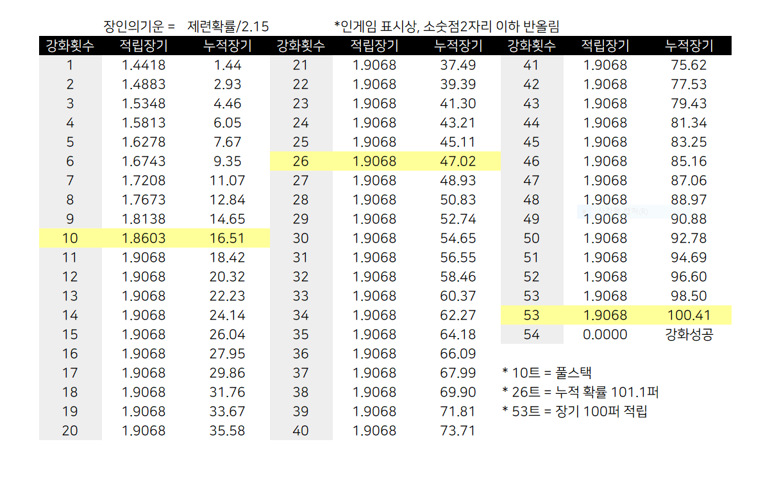This screenshot has width=772, height=501.
Task: Click the highlighted enhancement count 26 cell
Action: point(300,161)
